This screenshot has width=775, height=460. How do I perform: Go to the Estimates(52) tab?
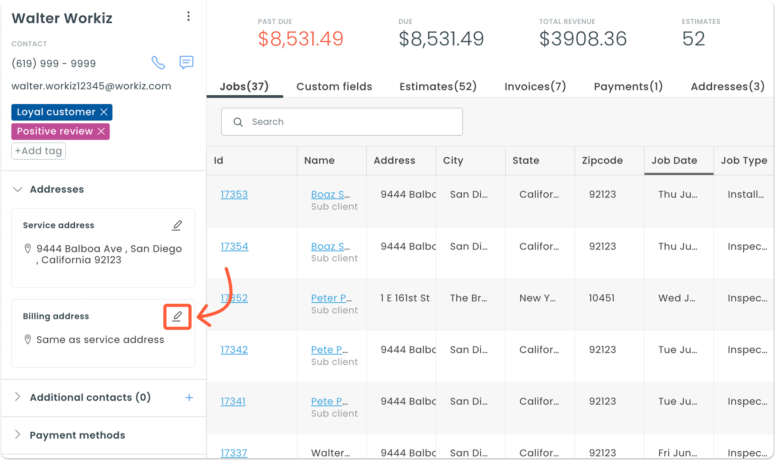coord(438,86)
